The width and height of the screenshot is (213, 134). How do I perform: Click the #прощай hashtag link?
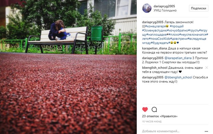(x=177, y=26)
